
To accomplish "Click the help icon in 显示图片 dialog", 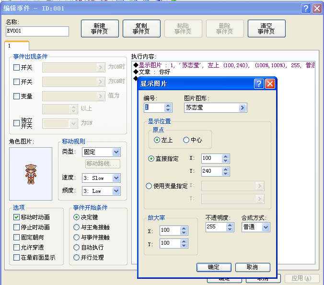I will [259, 84].
